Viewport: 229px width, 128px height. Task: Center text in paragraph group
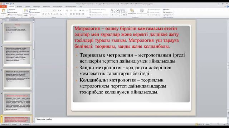74,14
